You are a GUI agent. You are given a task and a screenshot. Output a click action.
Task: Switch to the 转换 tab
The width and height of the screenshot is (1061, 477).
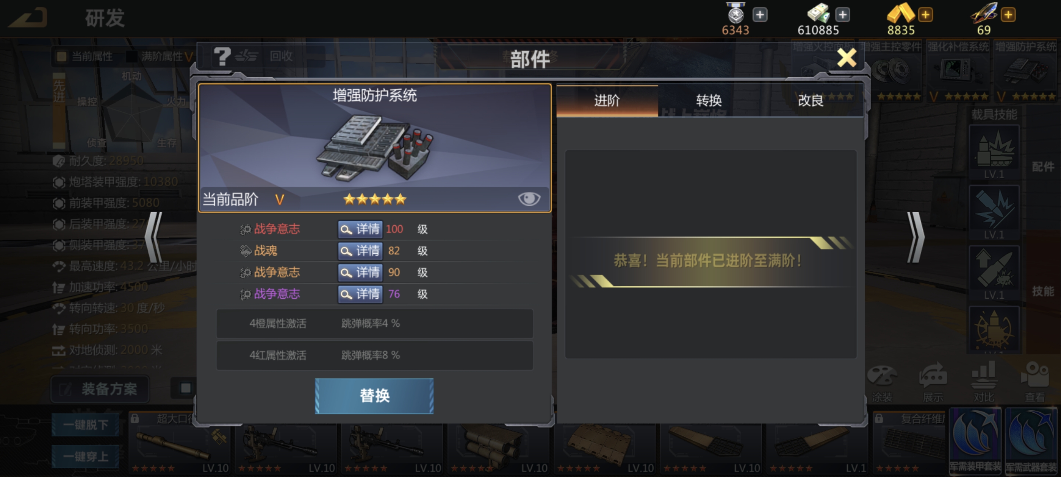(709, 100)
